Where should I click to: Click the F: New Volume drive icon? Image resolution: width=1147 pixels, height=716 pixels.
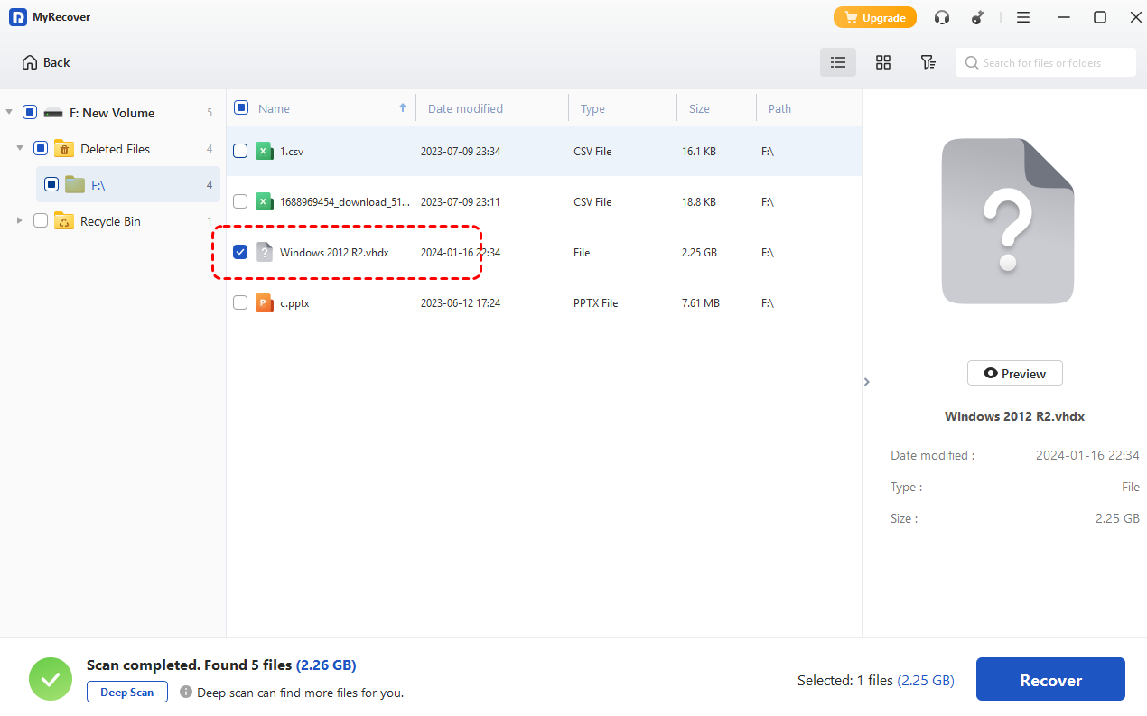(x=53, y=113)
